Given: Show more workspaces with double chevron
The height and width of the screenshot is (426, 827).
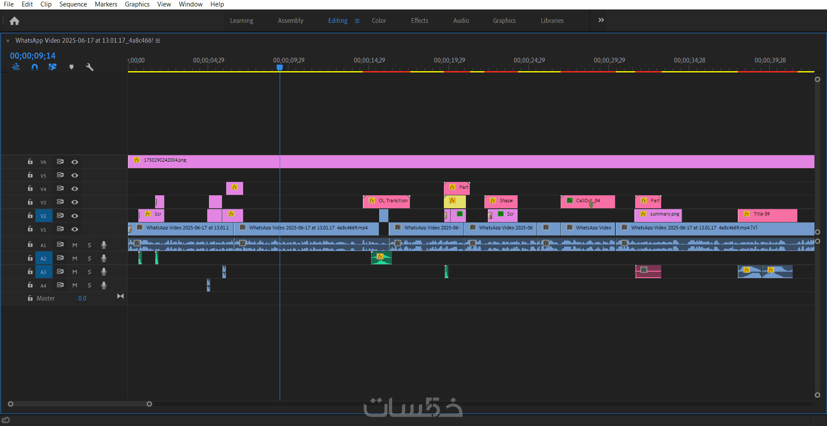Looking at the screenshot, I should [x=601, y=20].
